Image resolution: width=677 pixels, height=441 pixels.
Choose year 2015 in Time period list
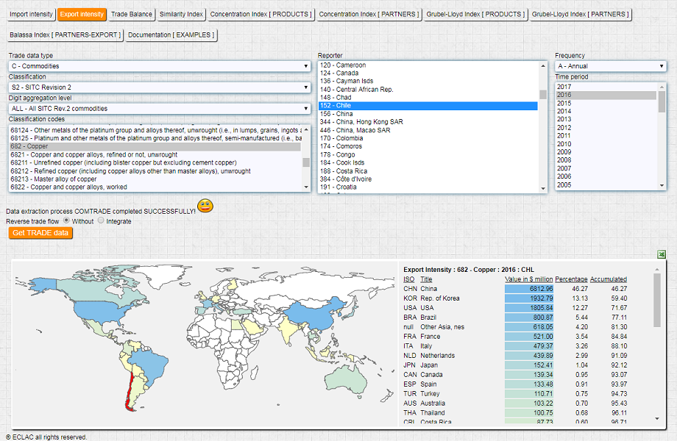pos(564,103)
